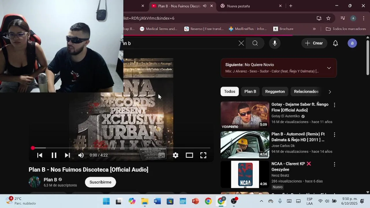Image resolution: width=370 pixels, height=208 pixels.
Task: Show hidden system tray icons
Action: point(261,201)
